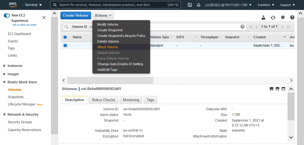Open the settings gear icon
Image resolution: width=304 pixels, height=145 pixels.
(283, 18)
